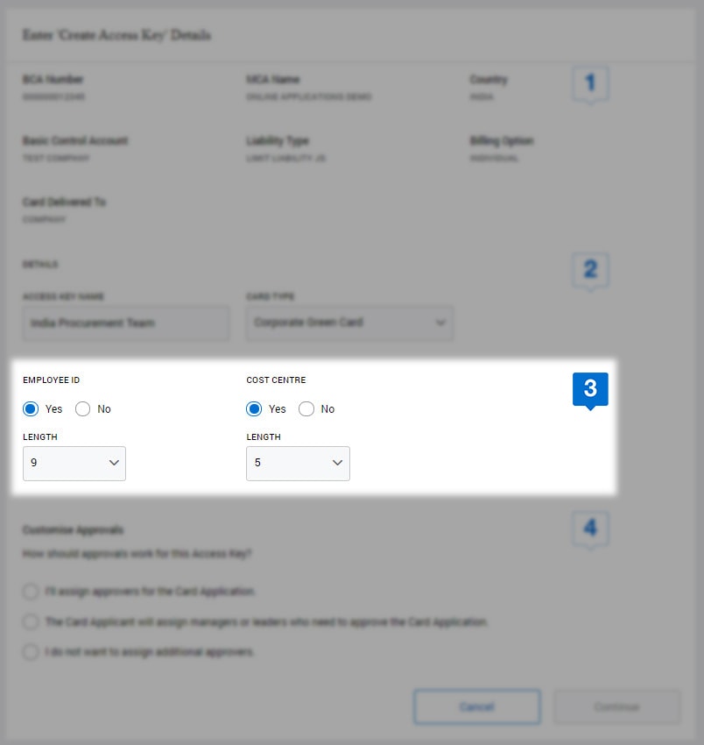The height and width of the screenshot is (745, 704).
Task: Choose "I'll assign approvers for the Card Application"
Action: click(x=31, y=592)
